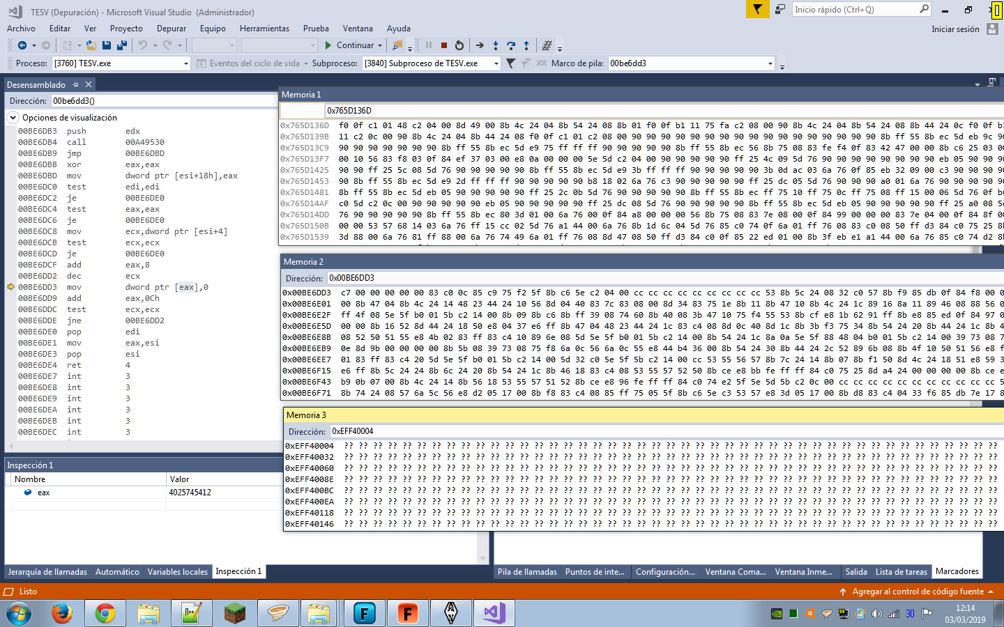The height and width of the screenshot is (627, 1004).
Task: Click the Inicio rápido search box
Action: [x=862, y=9]
